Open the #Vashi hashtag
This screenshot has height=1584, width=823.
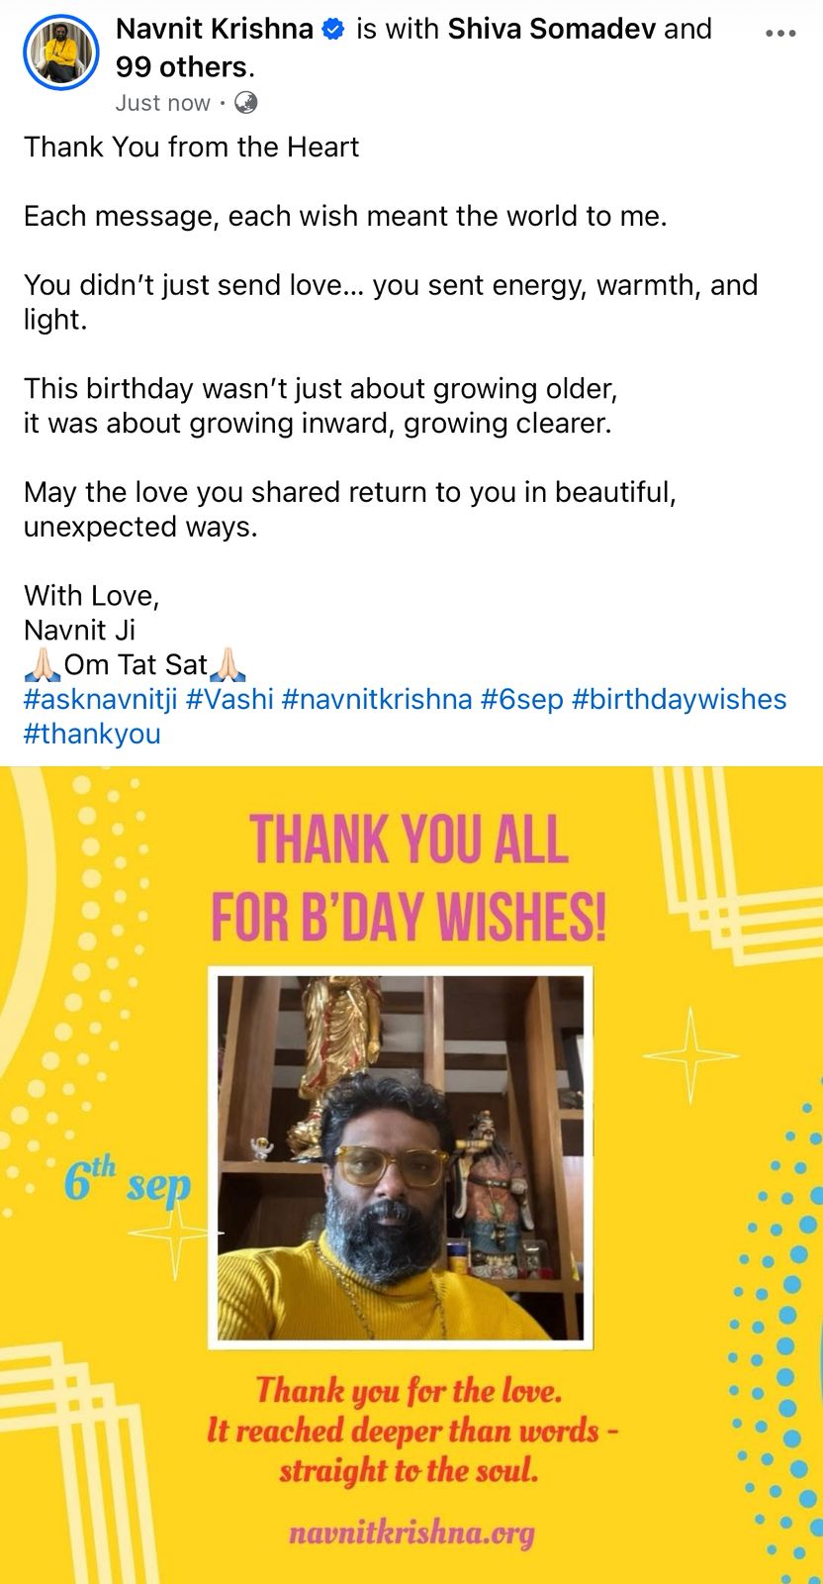[x=229, y=699]
